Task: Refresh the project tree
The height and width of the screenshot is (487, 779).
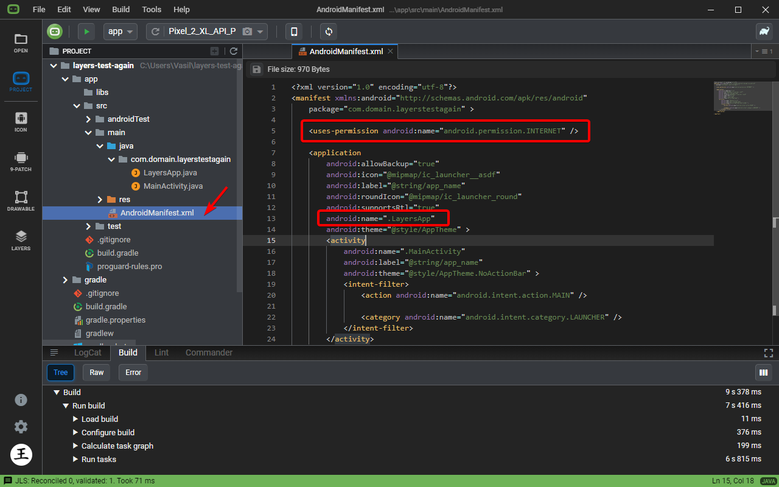Action: (233, 51)
